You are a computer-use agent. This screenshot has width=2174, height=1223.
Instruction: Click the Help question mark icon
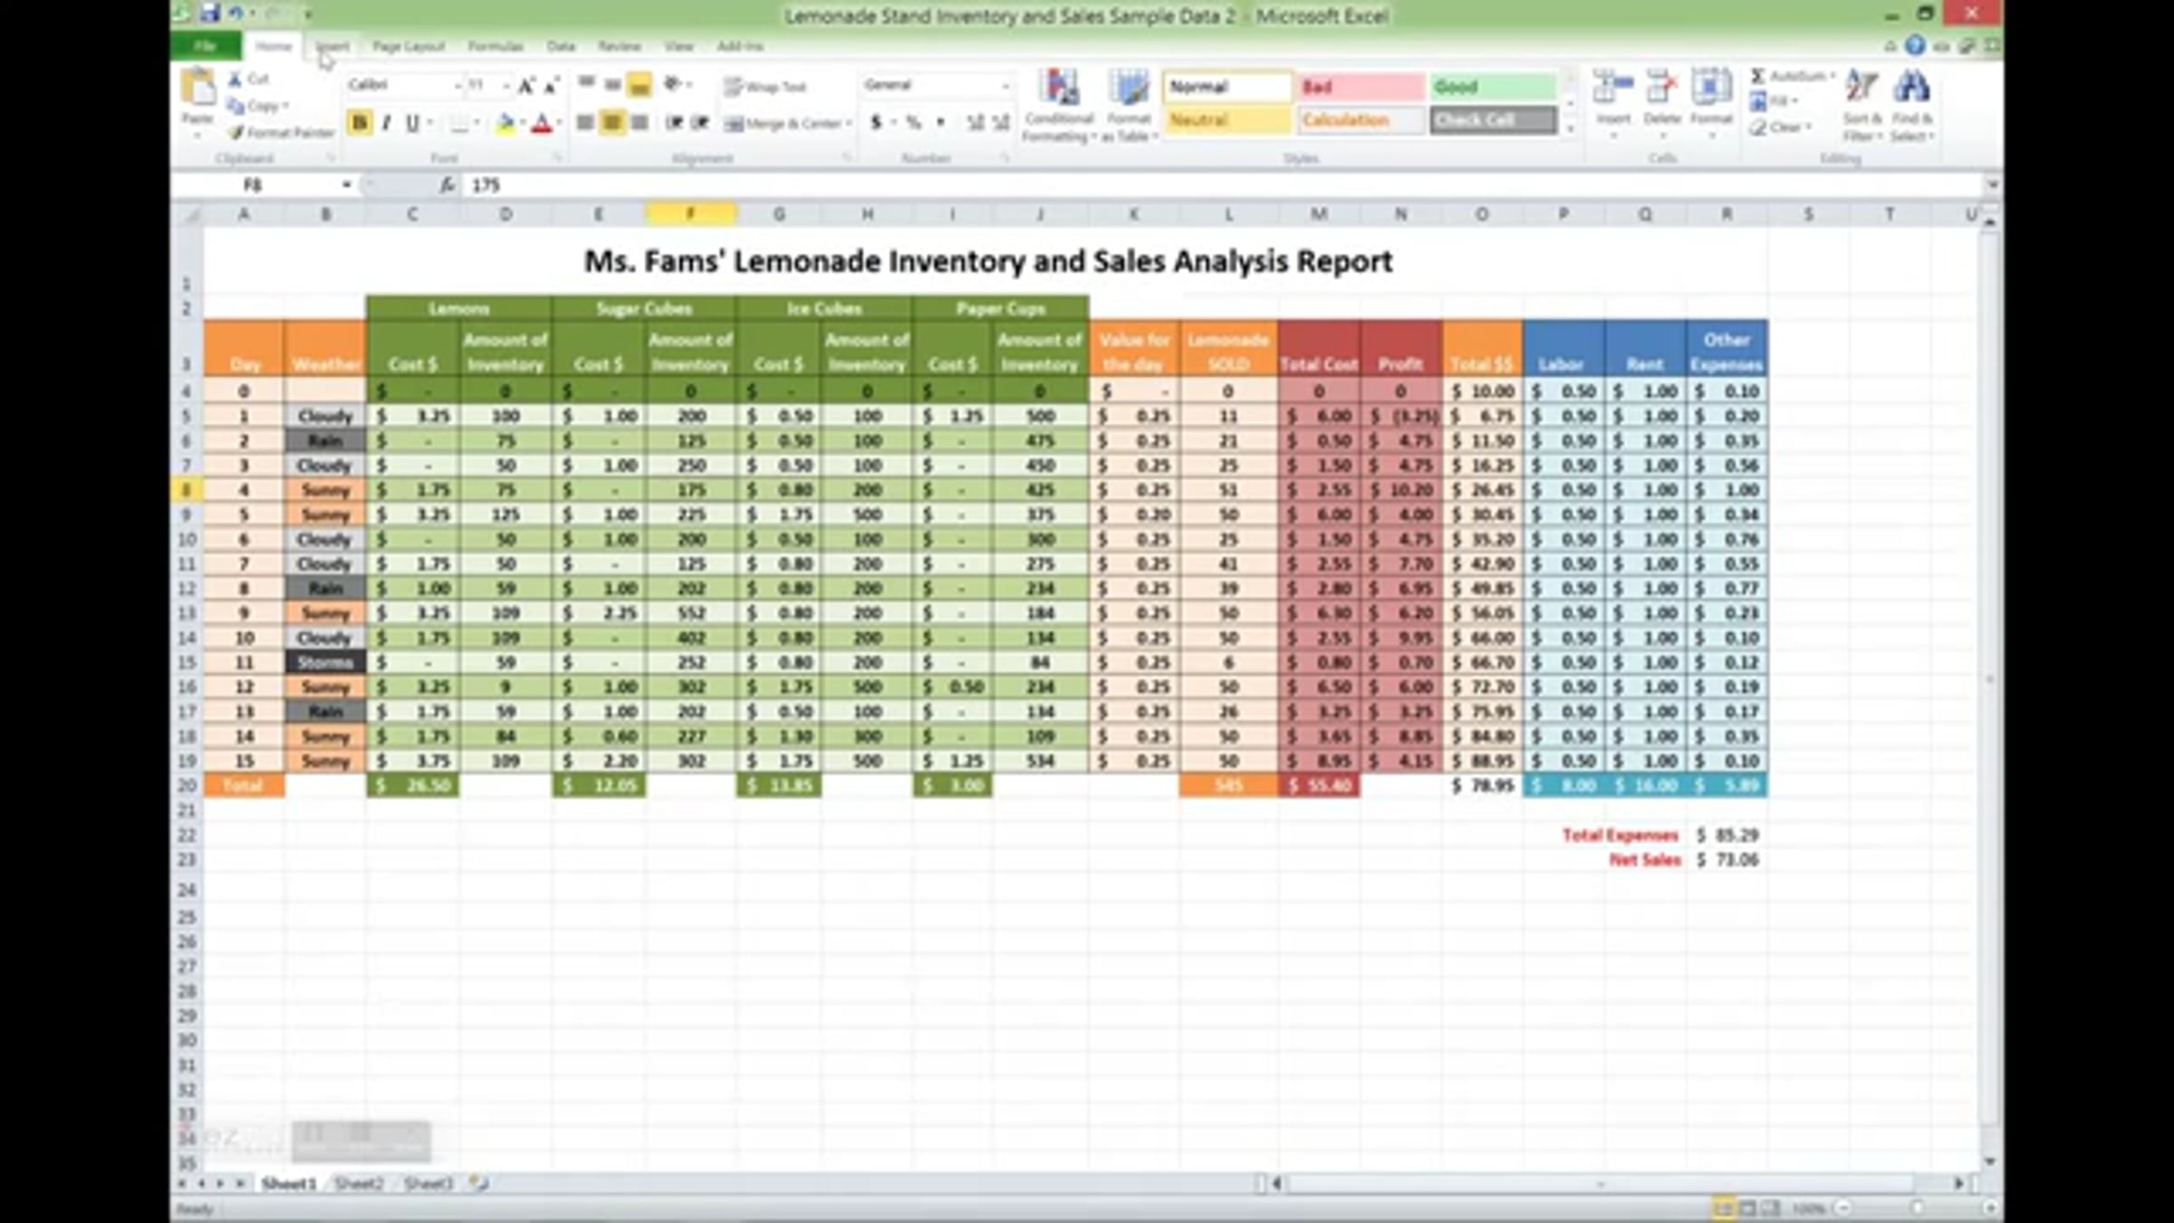(1914, 45)
